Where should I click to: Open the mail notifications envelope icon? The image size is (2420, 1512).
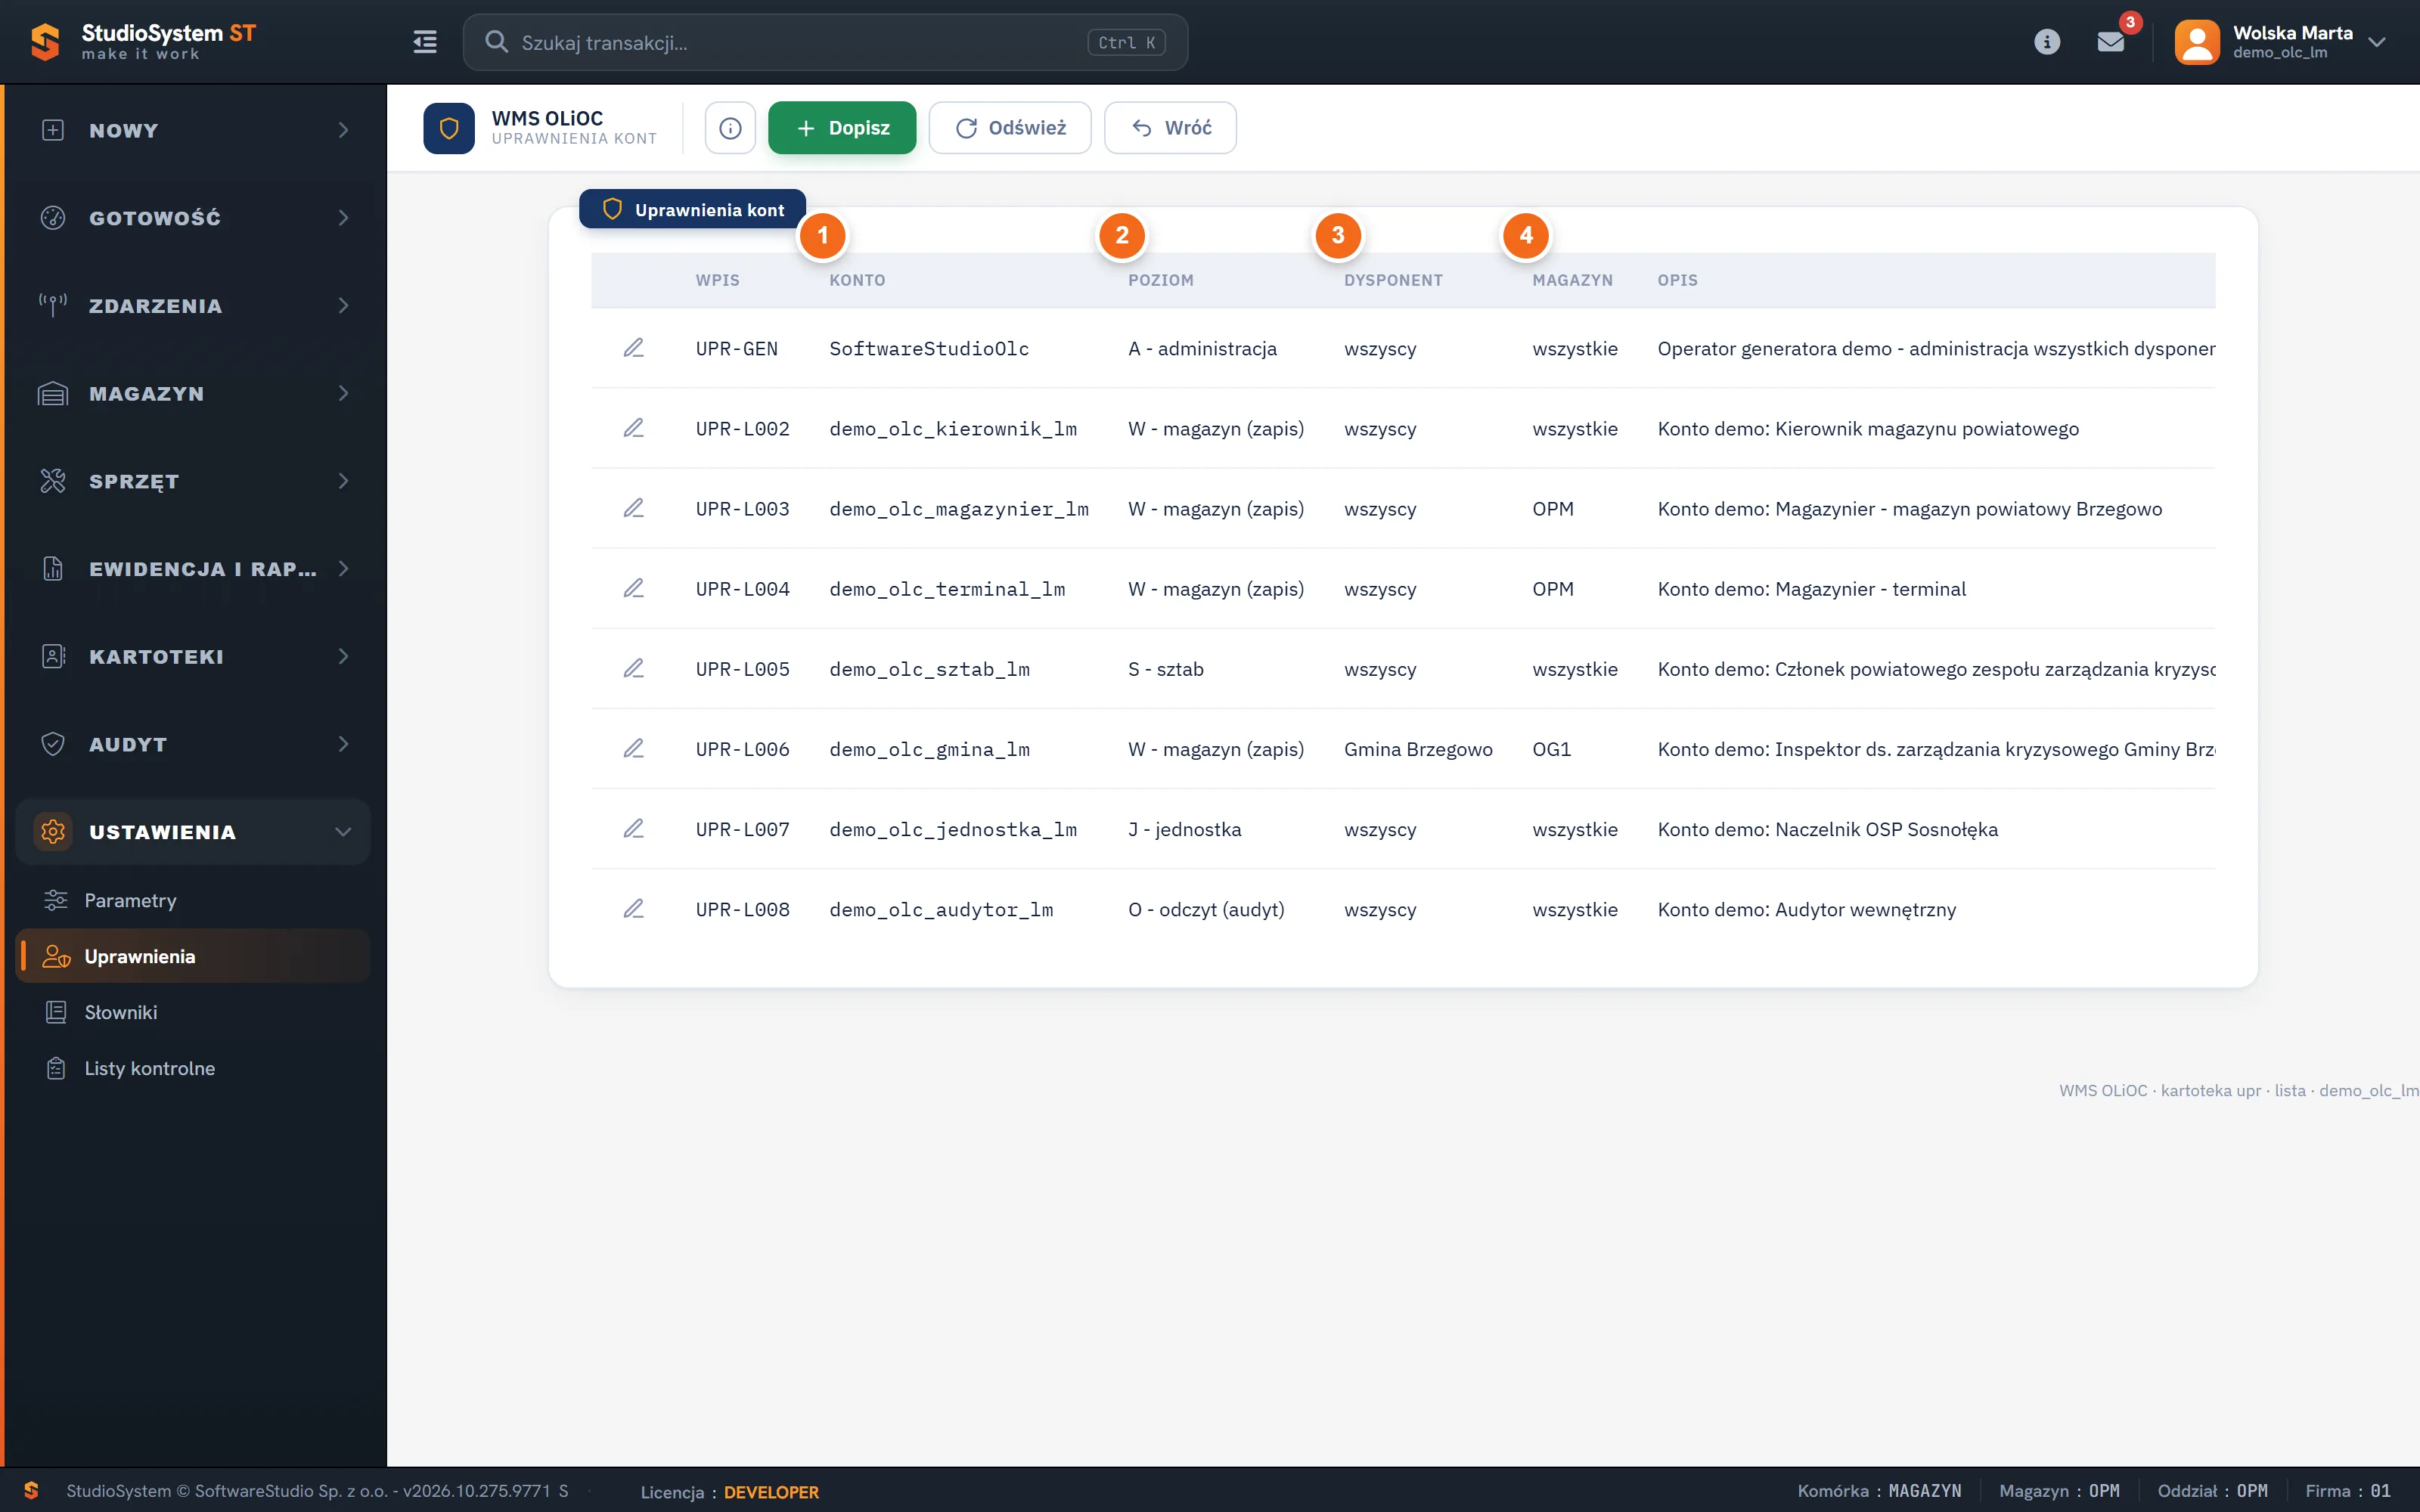click(2110, 42)
